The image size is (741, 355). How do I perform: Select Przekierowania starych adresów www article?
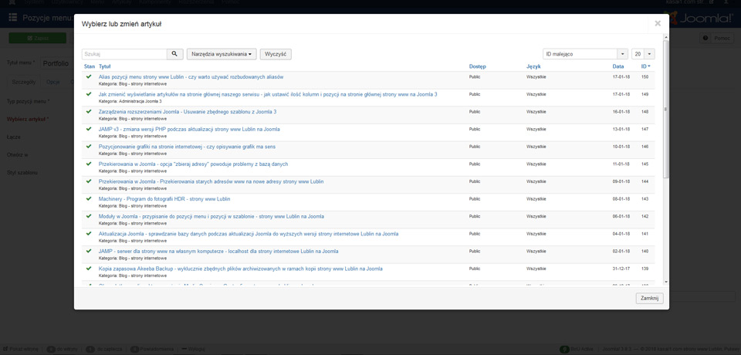pos(211,181)
